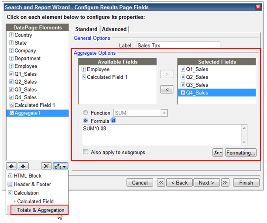Click inside the SUM*0.08 formula box
Viewport: 267px width, 223px height.
click(x=161, y=135)
